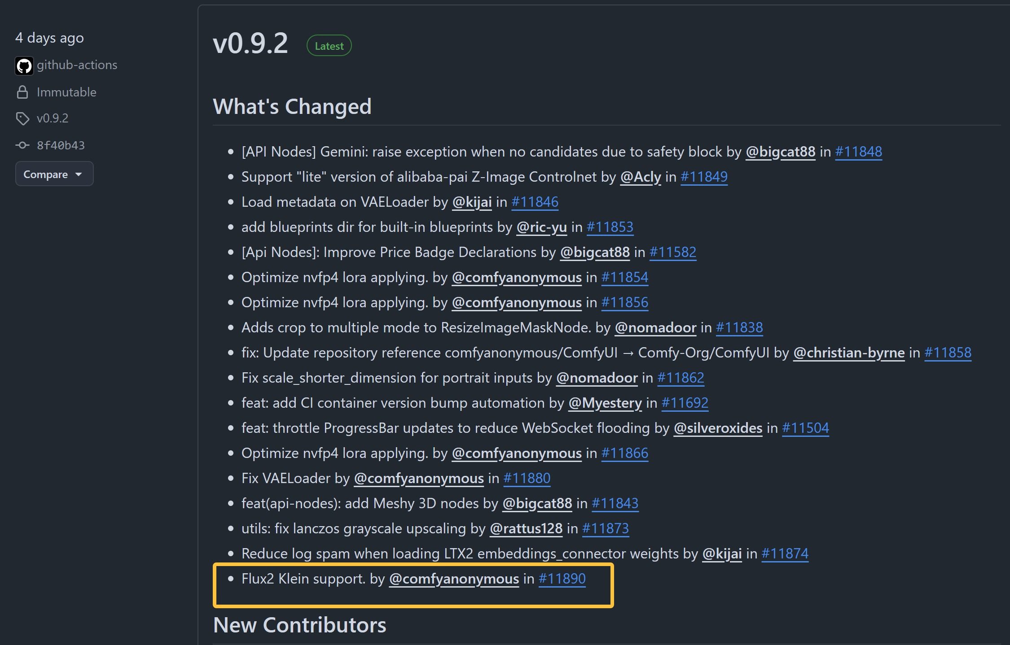Screen dimensions: 1010x645
Task: Open the Compare dropdown
Action: [54, 174]
